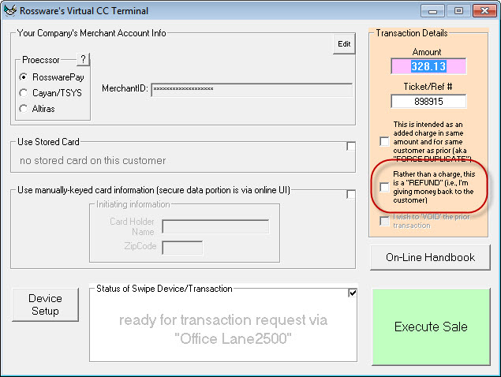Click the ZipCode input field
Image resolution: width=501 pixels, height=377 pixels.
point(181,248)
